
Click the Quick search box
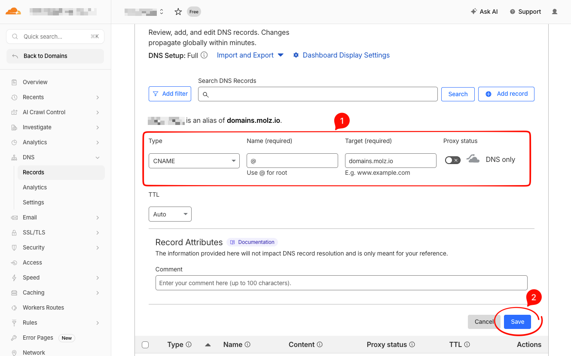click(55, 37)
